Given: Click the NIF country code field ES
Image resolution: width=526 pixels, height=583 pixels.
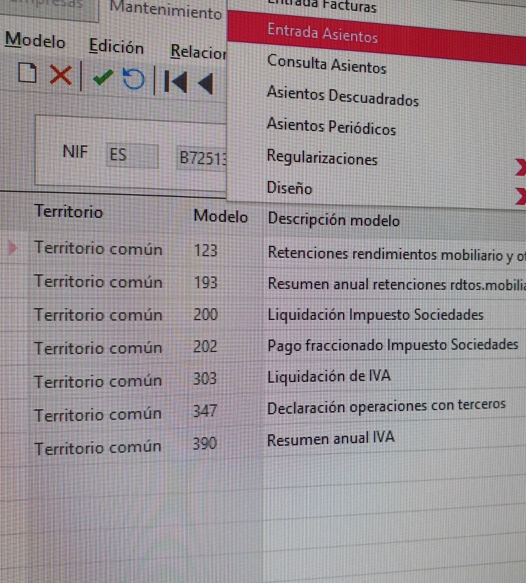Looking at the screenshot, I should pos(132,155).
